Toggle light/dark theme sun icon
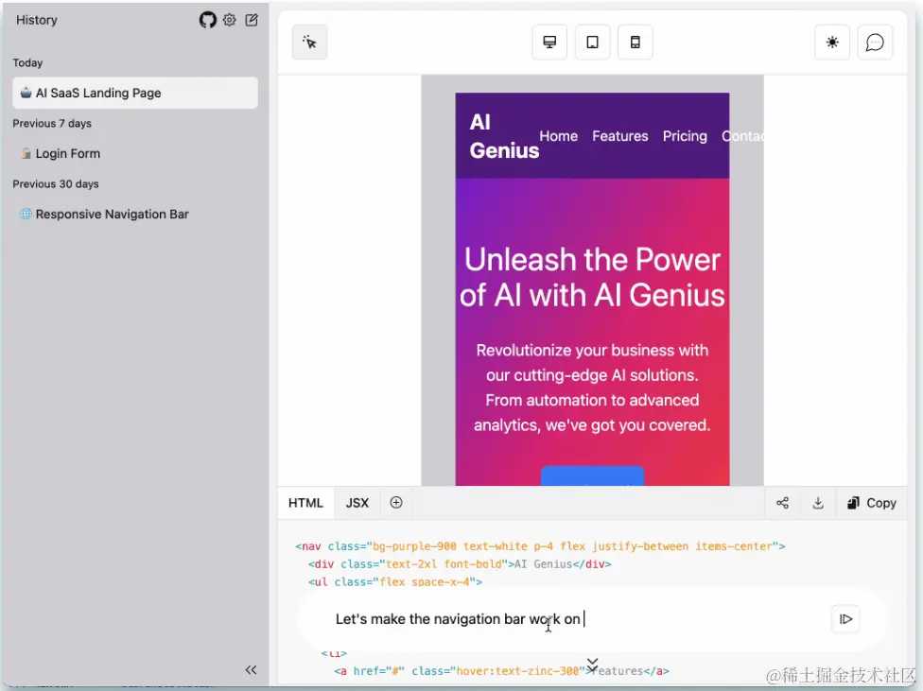This screenshot has width=923, height=691. click(832, 42)
